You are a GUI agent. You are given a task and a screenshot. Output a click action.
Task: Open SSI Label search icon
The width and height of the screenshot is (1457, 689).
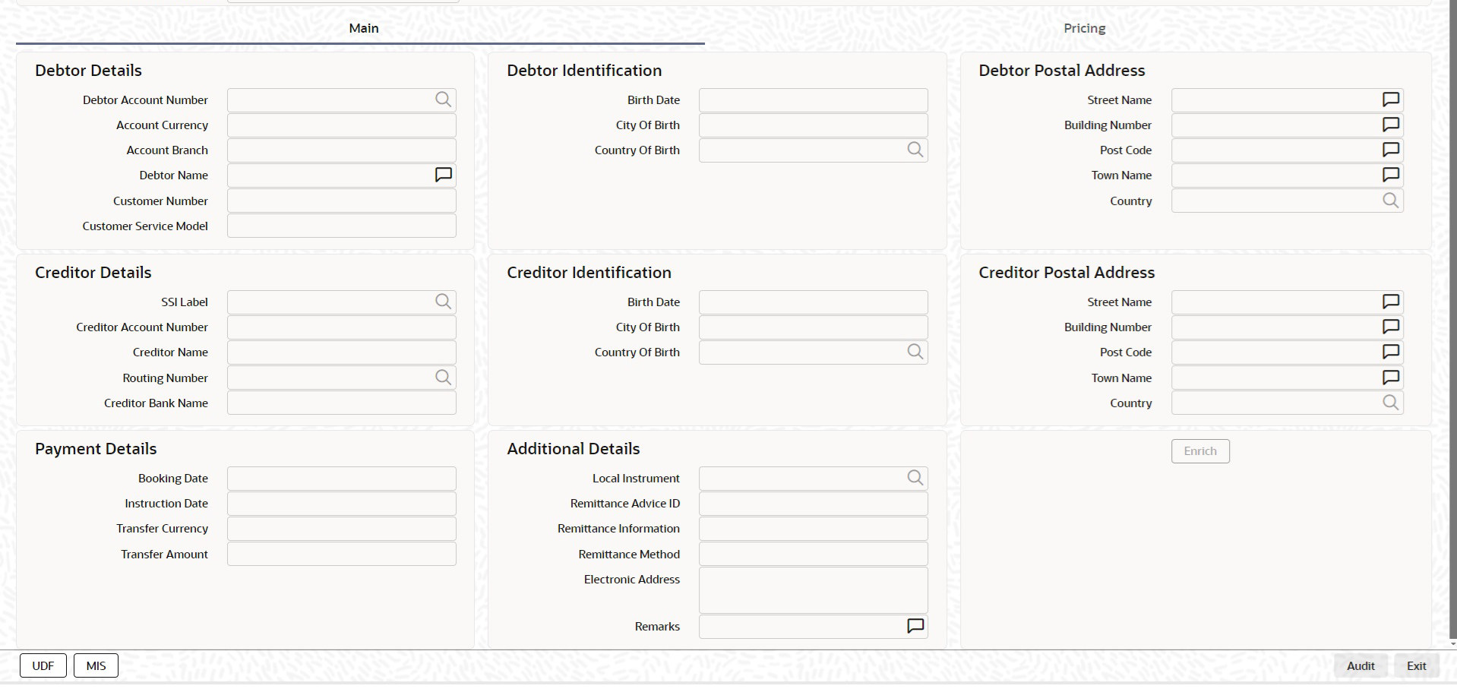(x=443, y=302)
